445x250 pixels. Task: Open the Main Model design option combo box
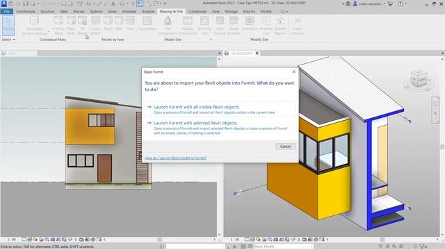pyautogui.click(x=284, y=247)
